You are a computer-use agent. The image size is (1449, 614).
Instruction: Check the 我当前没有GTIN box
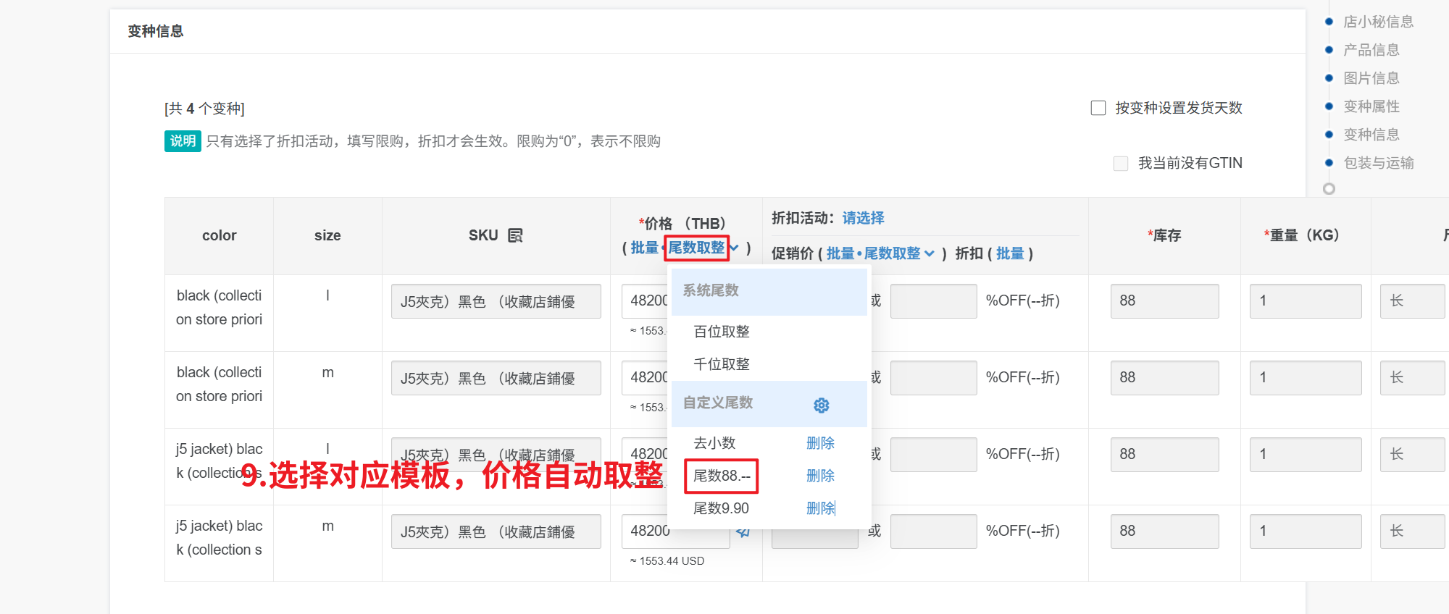(x=1121, y=164)
